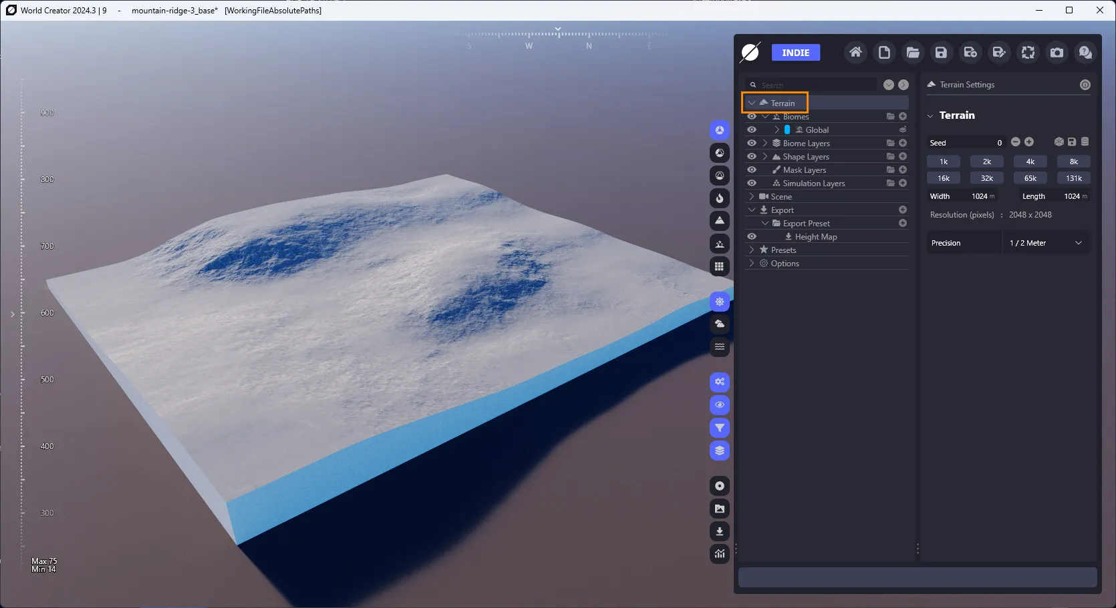Randomize seed with the dice icon
1116x608 pixels.
click(x=1059, y=142)
